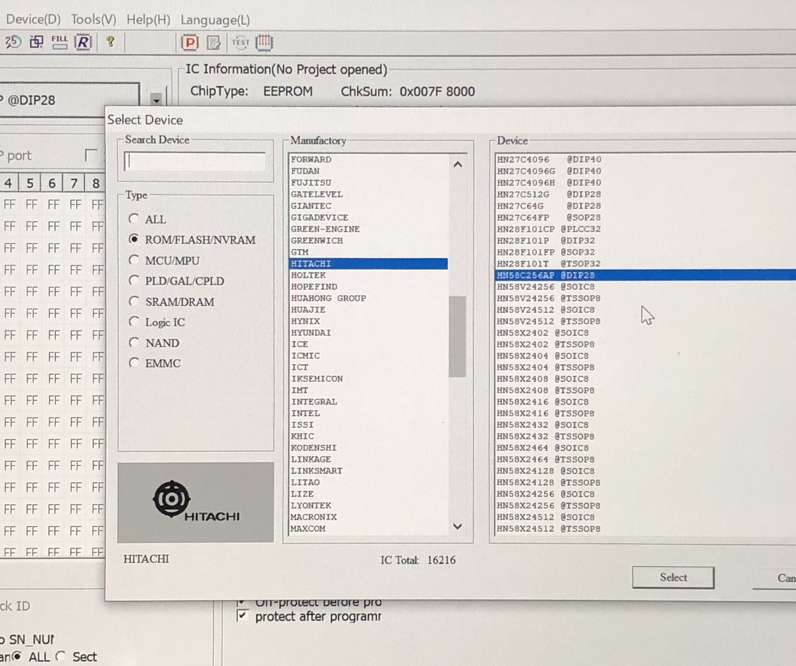Image resolution: width=796 pixels, height=666 pixels.
Task: Click the TEST toolbar icon
Action: coord(240,42)
